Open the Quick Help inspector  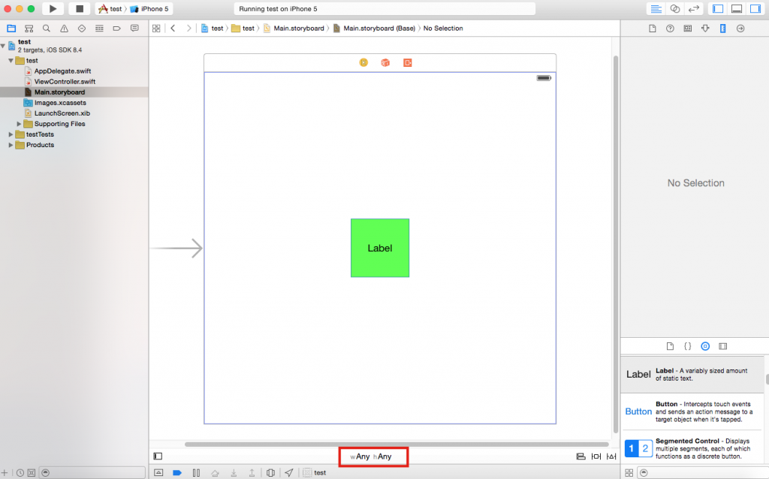point(669,28)
